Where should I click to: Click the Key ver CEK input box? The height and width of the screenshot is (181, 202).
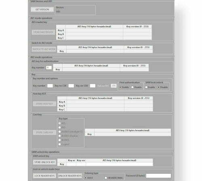point(93,86)
